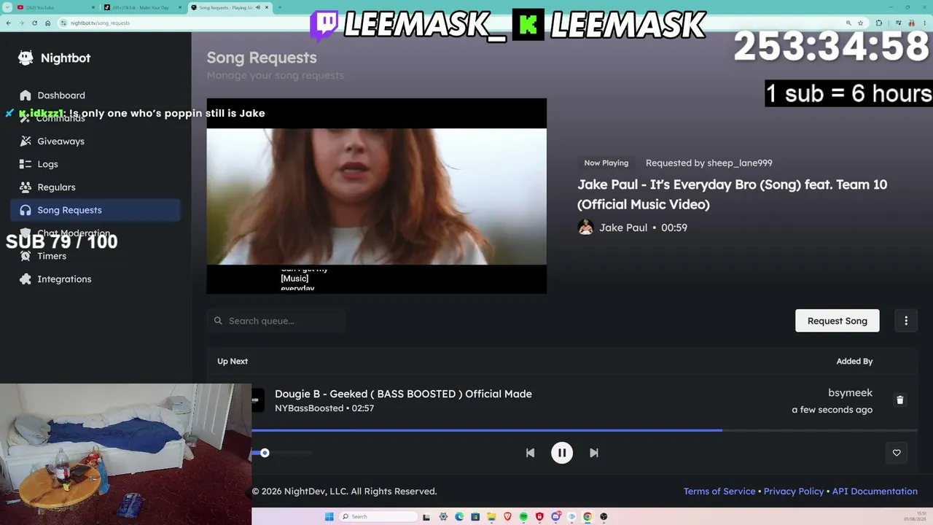Open Microsoft Edge from the taskbar
933x525 pixels.
point(459,517)
